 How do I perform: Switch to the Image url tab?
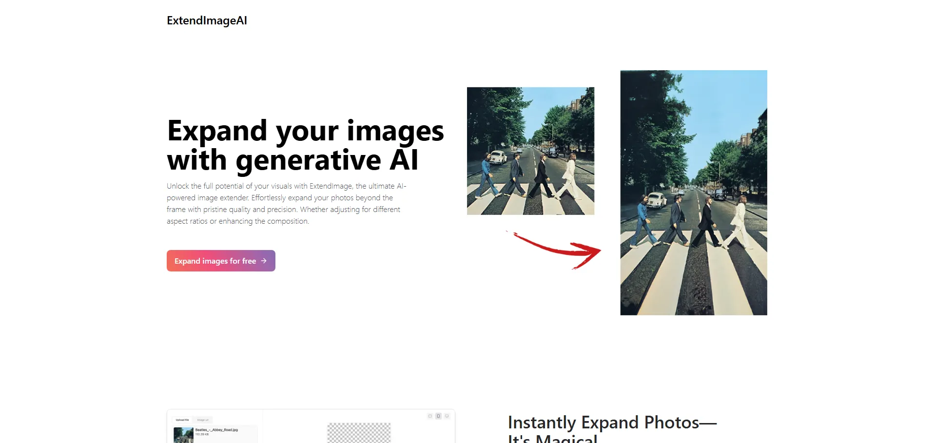click(x=203, y=420)
